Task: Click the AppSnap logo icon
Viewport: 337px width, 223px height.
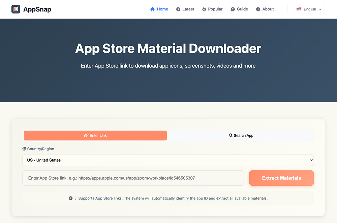Action: click(x=16, y=9)
